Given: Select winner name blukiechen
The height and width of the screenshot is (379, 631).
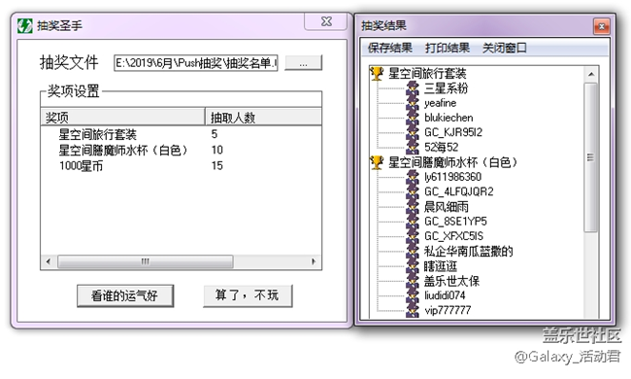Looking at the screenshot, I should pyautogui.click(x=448, y=118).
